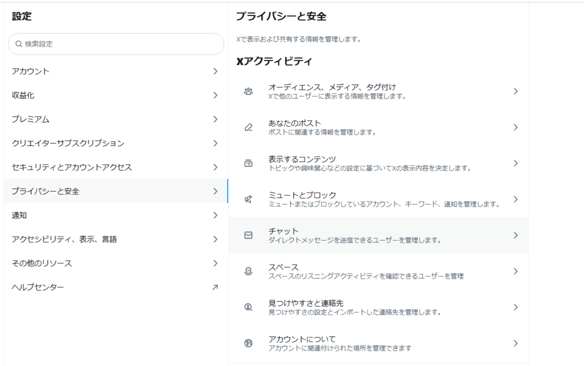The image size is (584, 366).
Task: Open the chevron next to 通知
Action: point(215,215)
